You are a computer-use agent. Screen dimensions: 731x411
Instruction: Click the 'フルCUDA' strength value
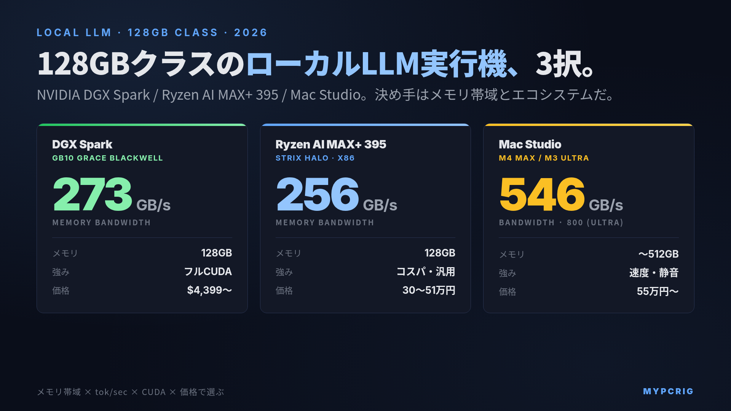(208, 272)
